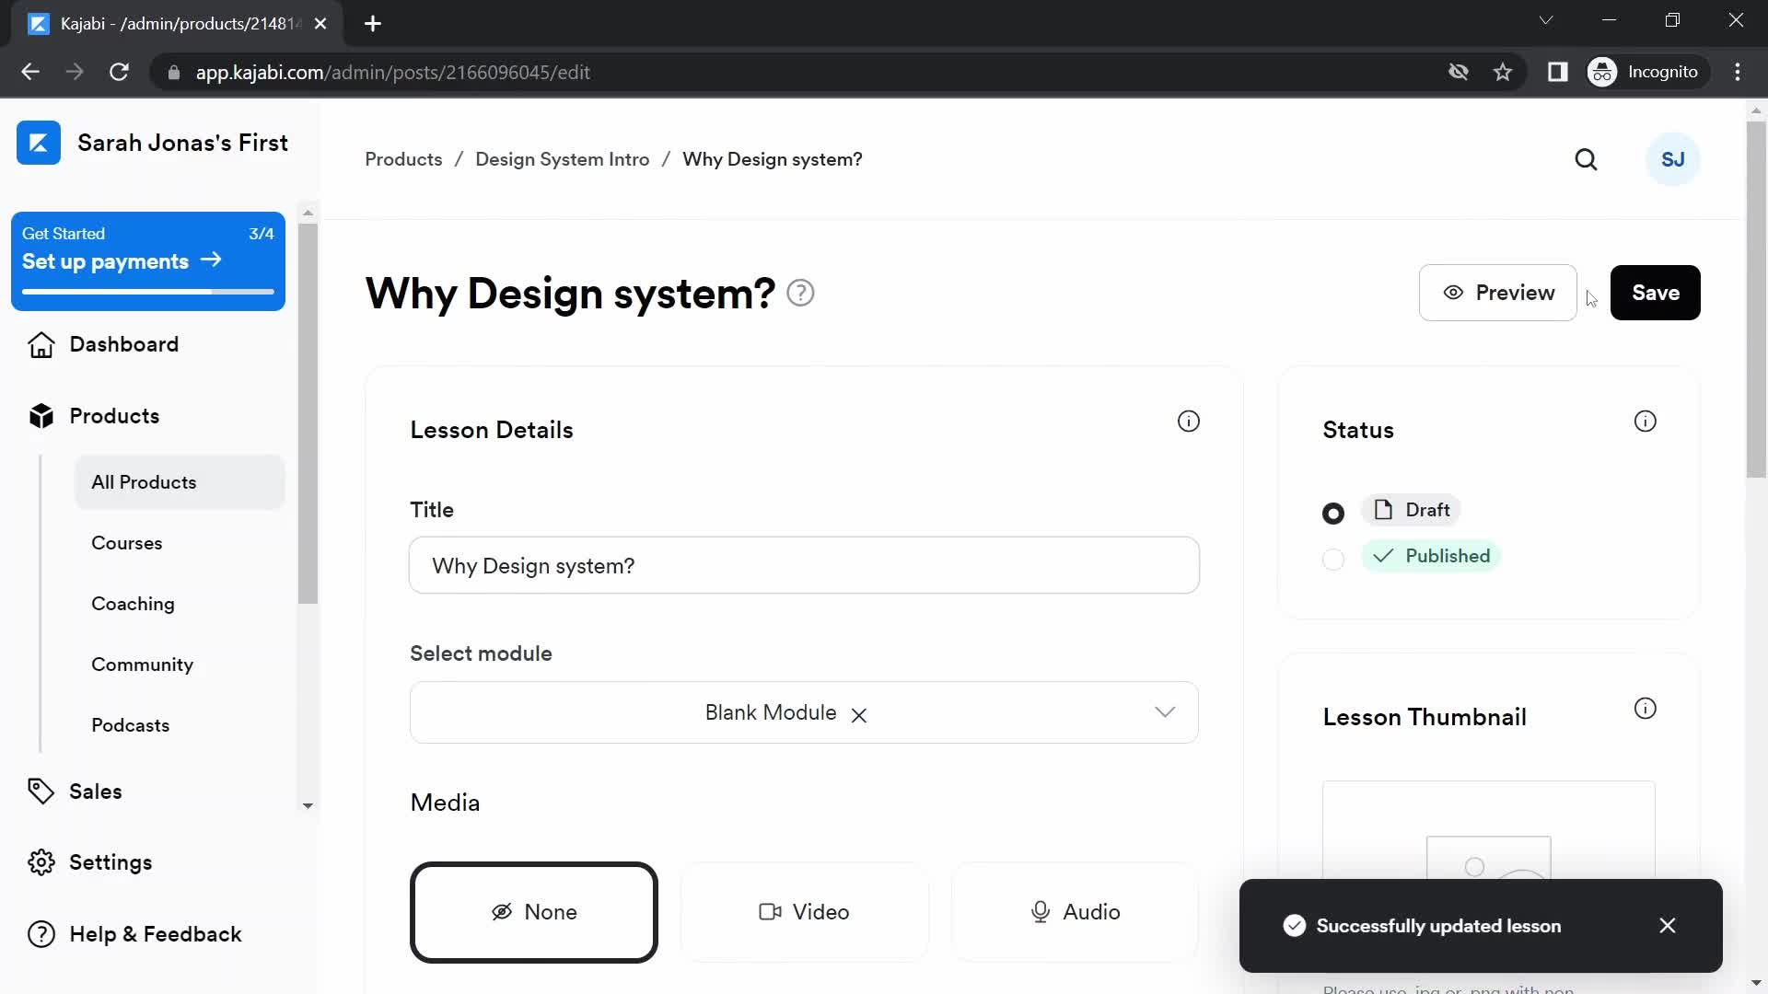Click the sidebar scroll-up arrow
1768x994 pixels.
tap(308, 213)
